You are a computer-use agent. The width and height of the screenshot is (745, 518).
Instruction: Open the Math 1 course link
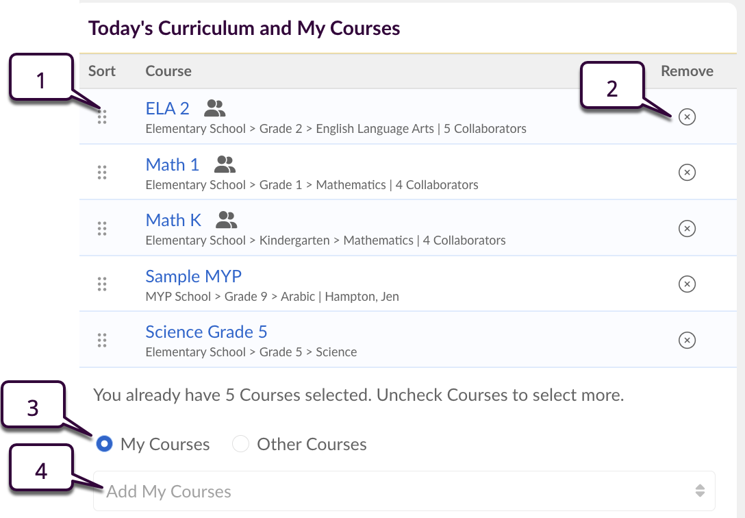point(172,164)
